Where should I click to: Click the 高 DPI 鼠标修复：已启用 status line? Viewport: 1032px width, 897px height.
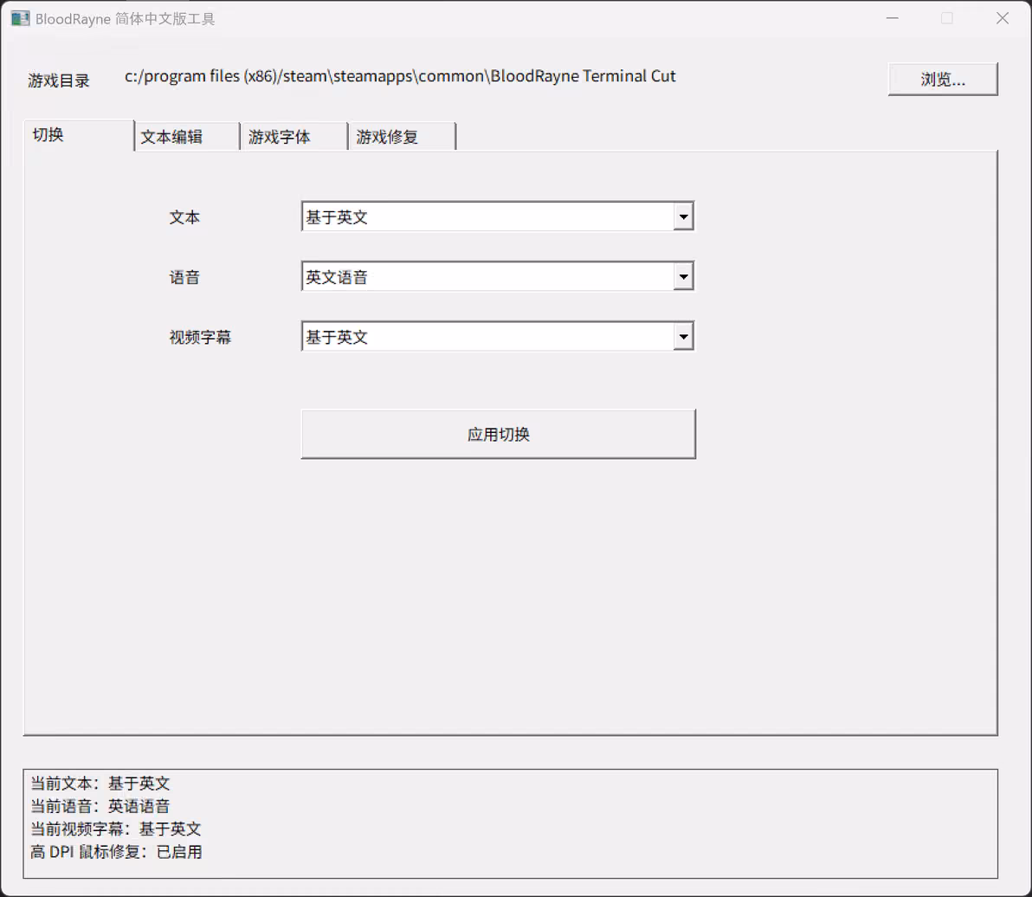click(x=117, y=852)
